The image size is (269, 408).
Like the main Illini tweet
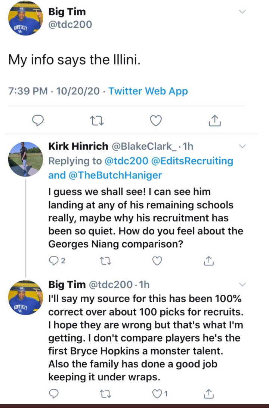click(x=155, y=120)
